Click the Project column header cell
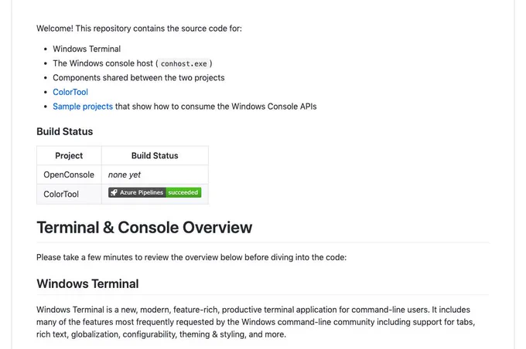526x349 pixels. click(x=69, y=155)
